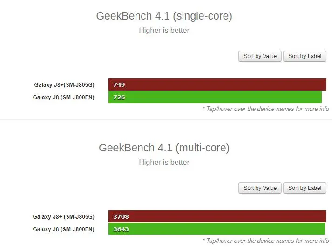Click the red 3708 multi-core bar
Image resolution: width=332 pixels, height=247 pixels.
pyautogui.click(x=217, y=216)
